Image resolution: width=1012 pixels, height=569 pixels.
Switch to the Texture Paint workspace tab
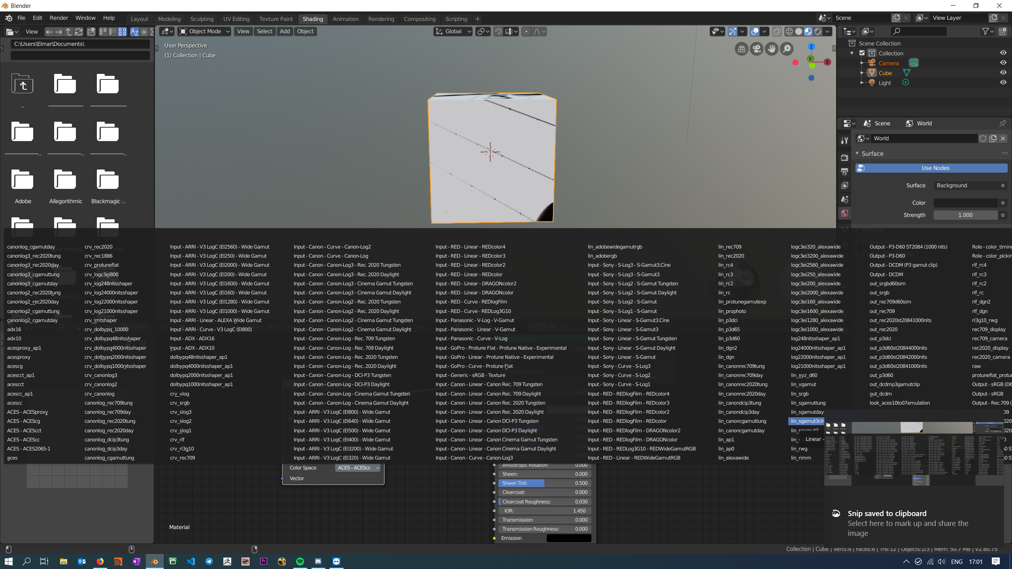pos(276,19)
